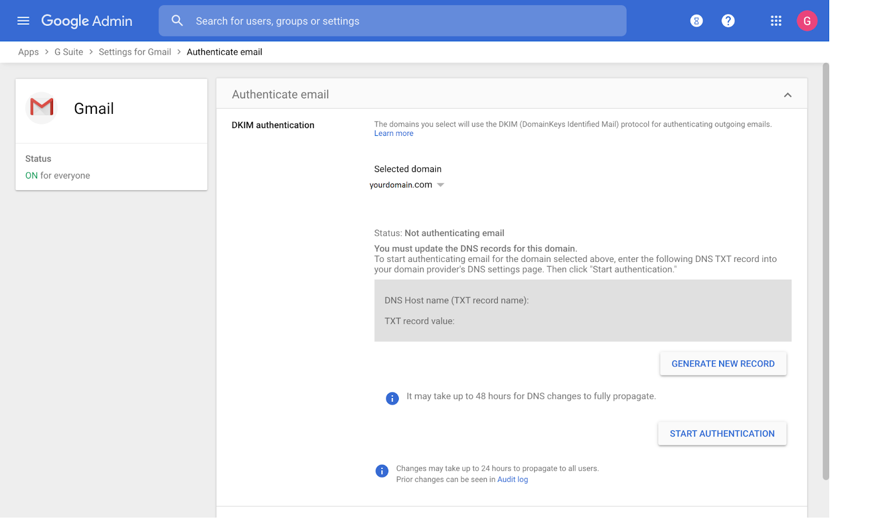885x520 pixels.
Task: Click the page vertical scrollbar
Action: tap(826, 271)
